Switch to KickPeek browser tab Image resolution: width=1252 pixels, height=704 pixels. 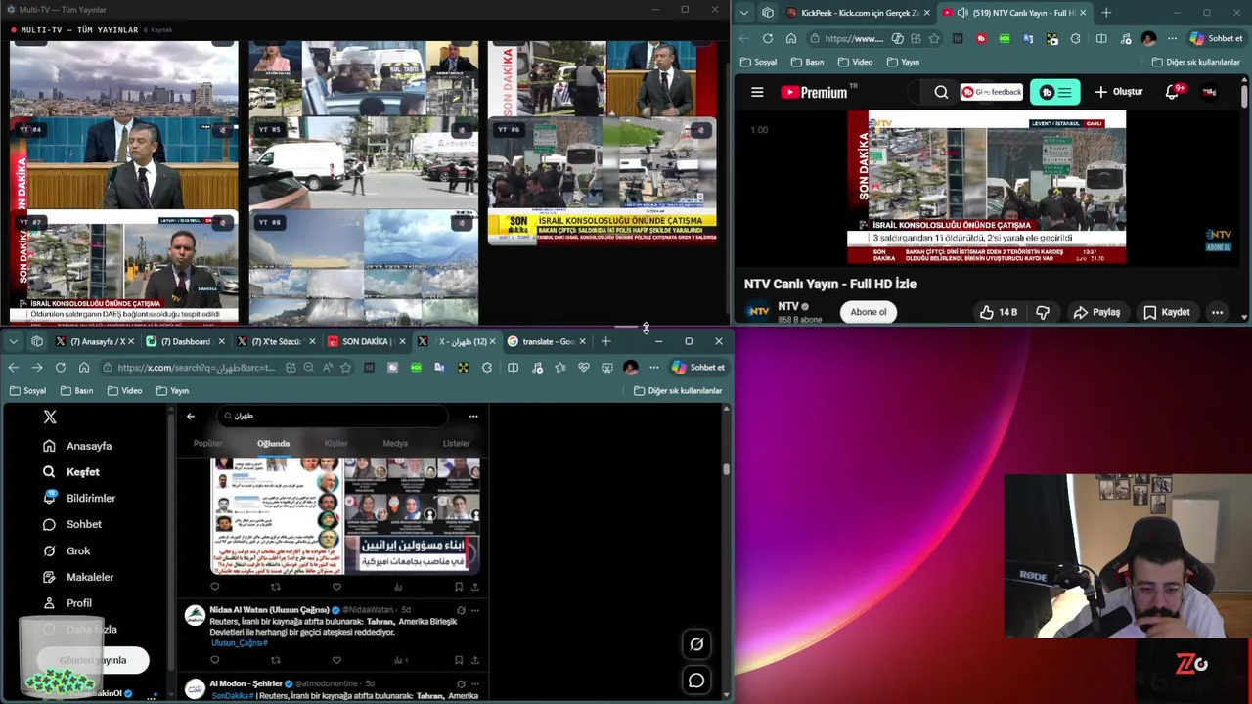click(858, 13)
